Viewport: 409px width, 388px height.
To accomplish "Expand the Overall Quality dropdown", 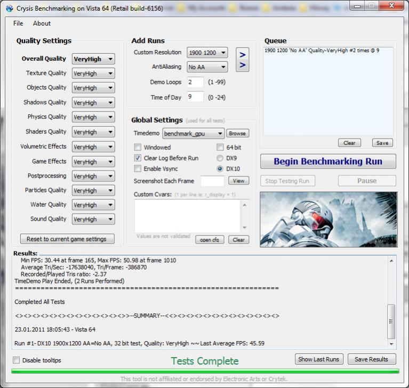I will pos(93,59).
